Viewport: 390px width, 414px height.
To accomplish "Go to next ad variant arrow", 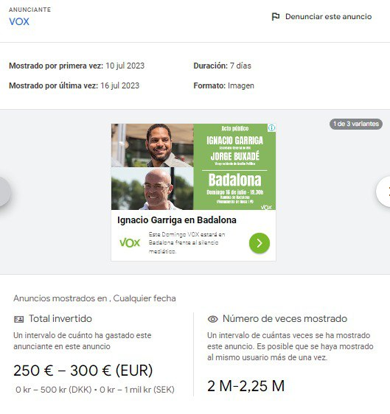I will [x=383, y=192].
